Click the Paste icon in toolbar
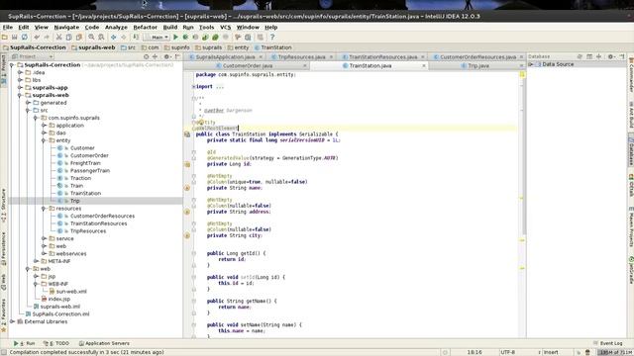The height and width of the screenshot is (356, 634). point(79,38)
